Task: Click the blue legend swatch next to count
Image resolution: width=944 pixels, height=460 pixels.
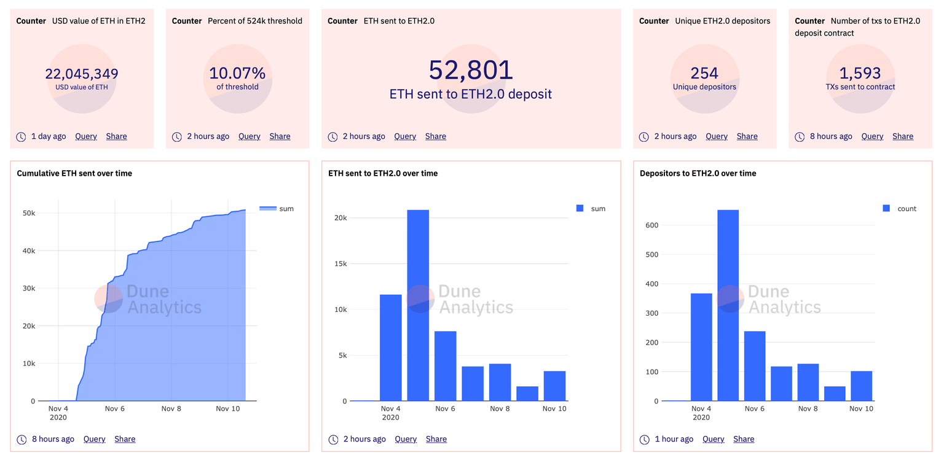Action: pyautogui.click(x=885, y=208)
